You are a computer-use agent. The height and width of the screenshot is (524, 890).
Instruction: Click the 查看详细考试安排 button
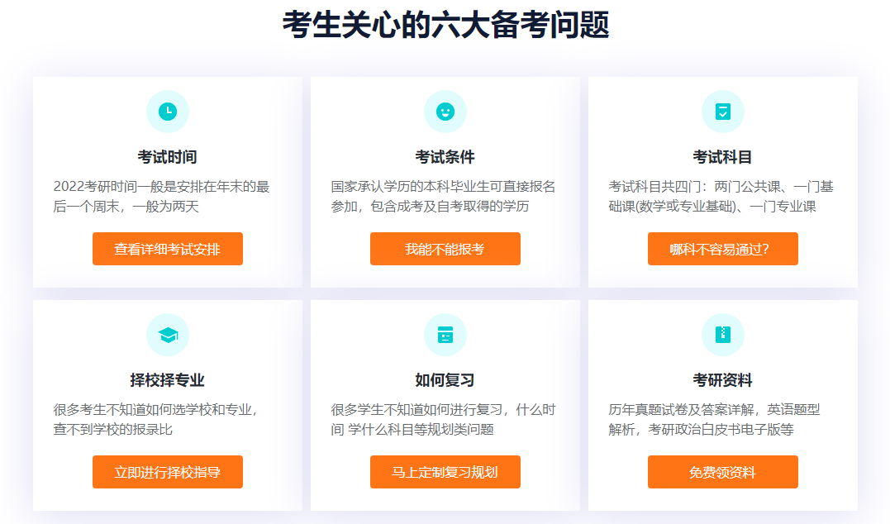(168, 248)
